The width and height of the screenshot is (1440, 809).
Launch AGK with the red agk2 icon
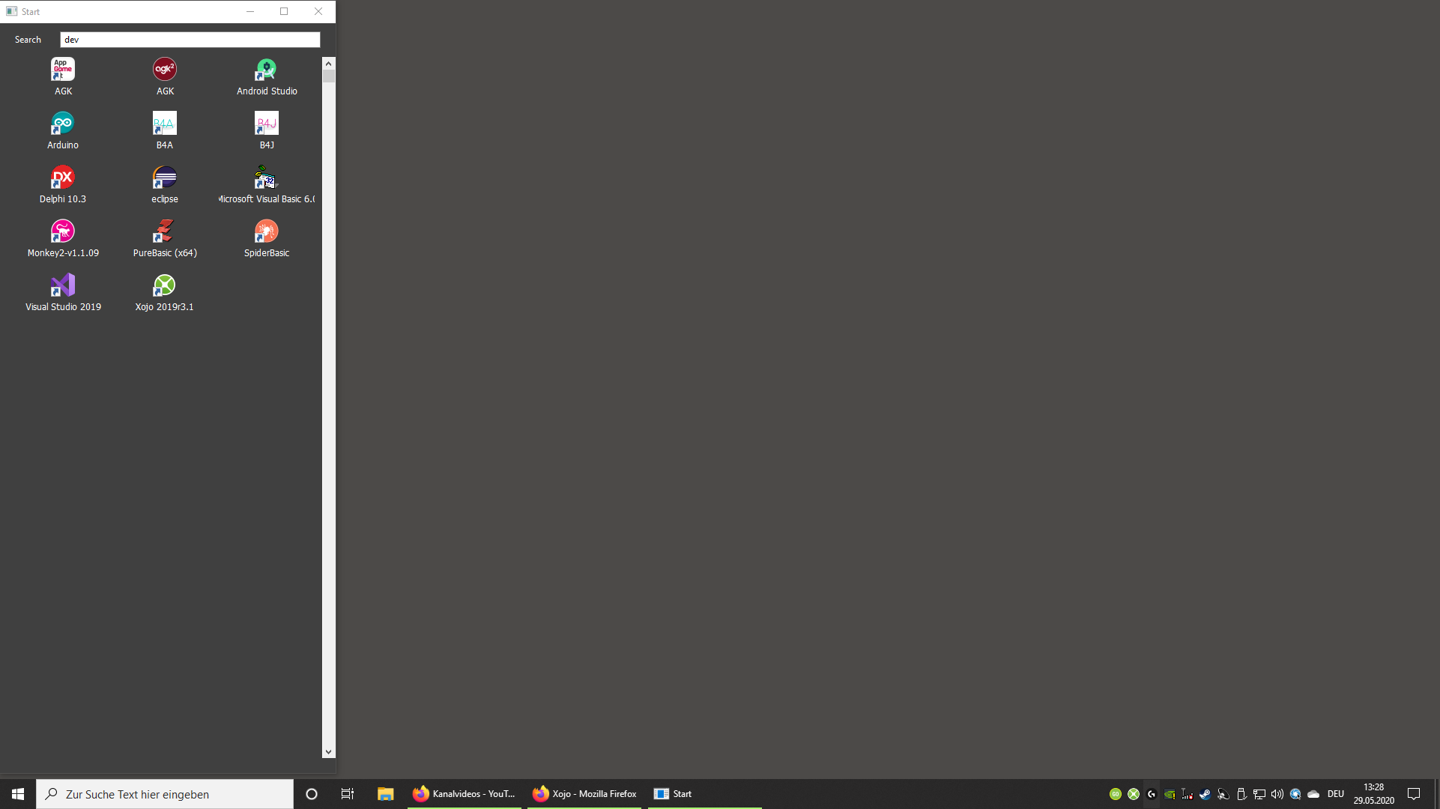(x=165, y=76)
